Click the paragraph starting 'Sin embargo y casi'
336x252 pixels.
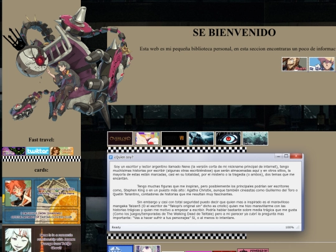coord(205,210)
